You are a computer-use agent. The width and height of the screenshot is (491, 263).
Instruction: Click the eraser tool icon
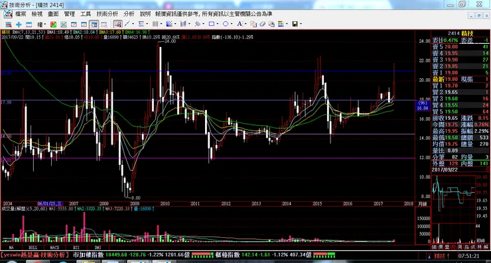point(262,24)
